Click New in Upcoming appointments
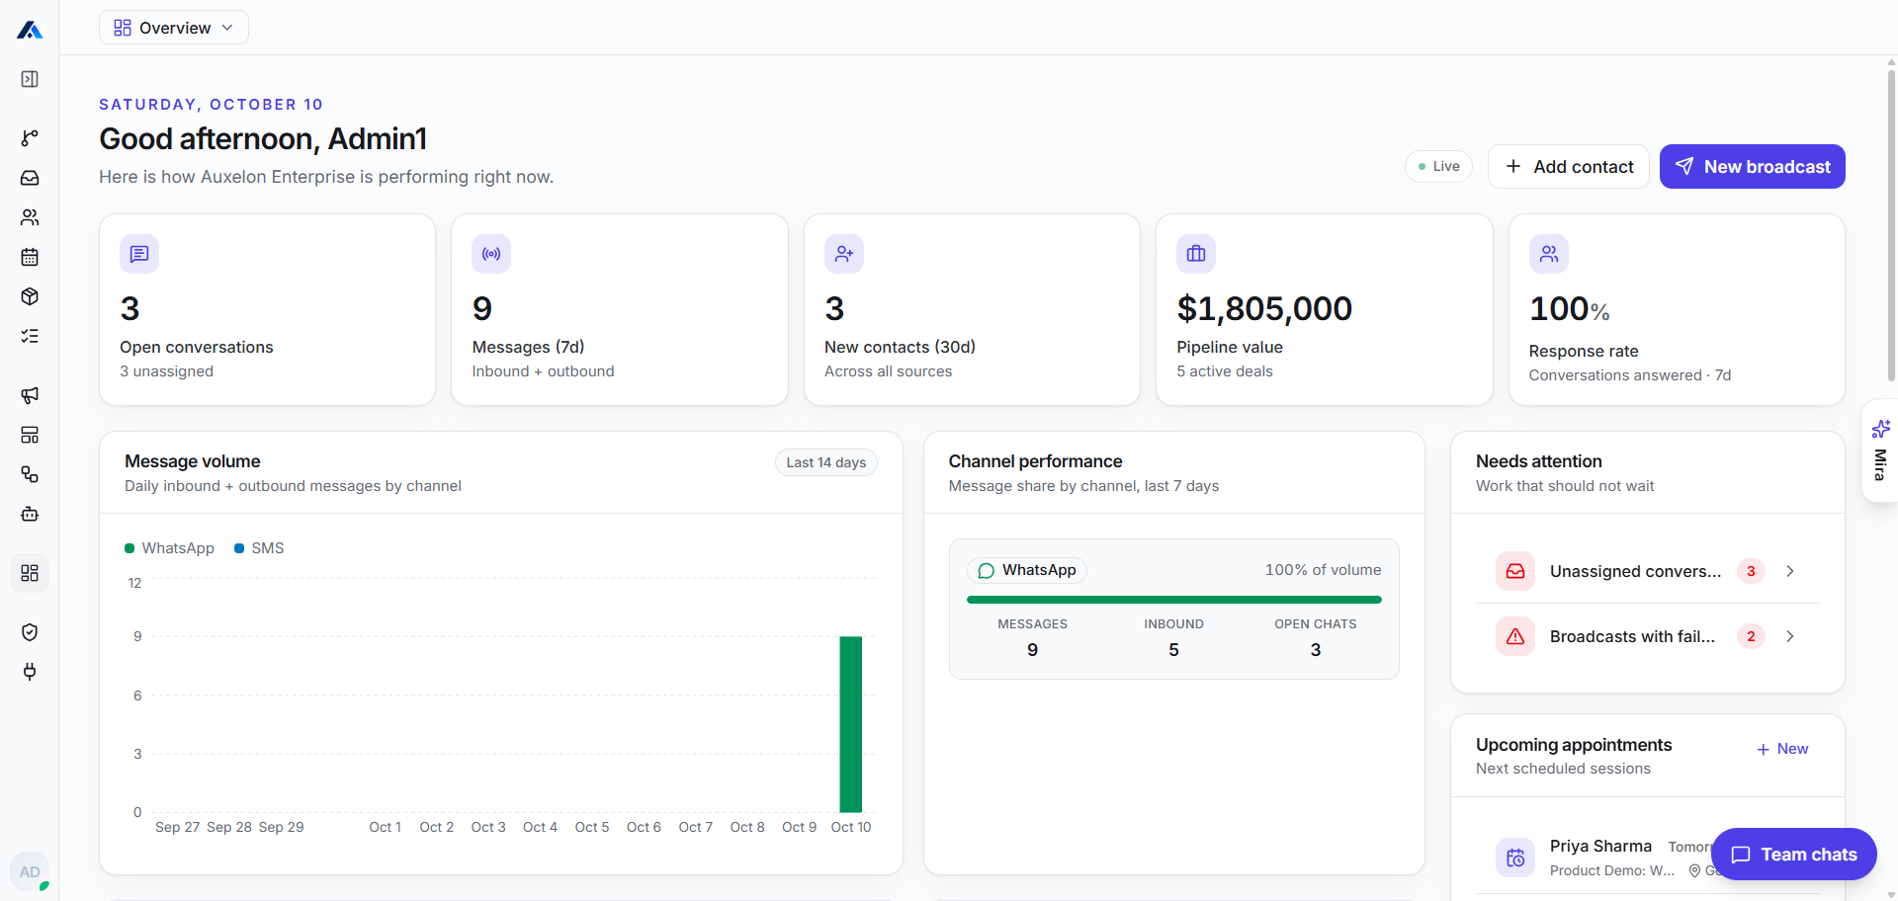1898x901 pixels. pyautogui.click(x=1782, y=749)
